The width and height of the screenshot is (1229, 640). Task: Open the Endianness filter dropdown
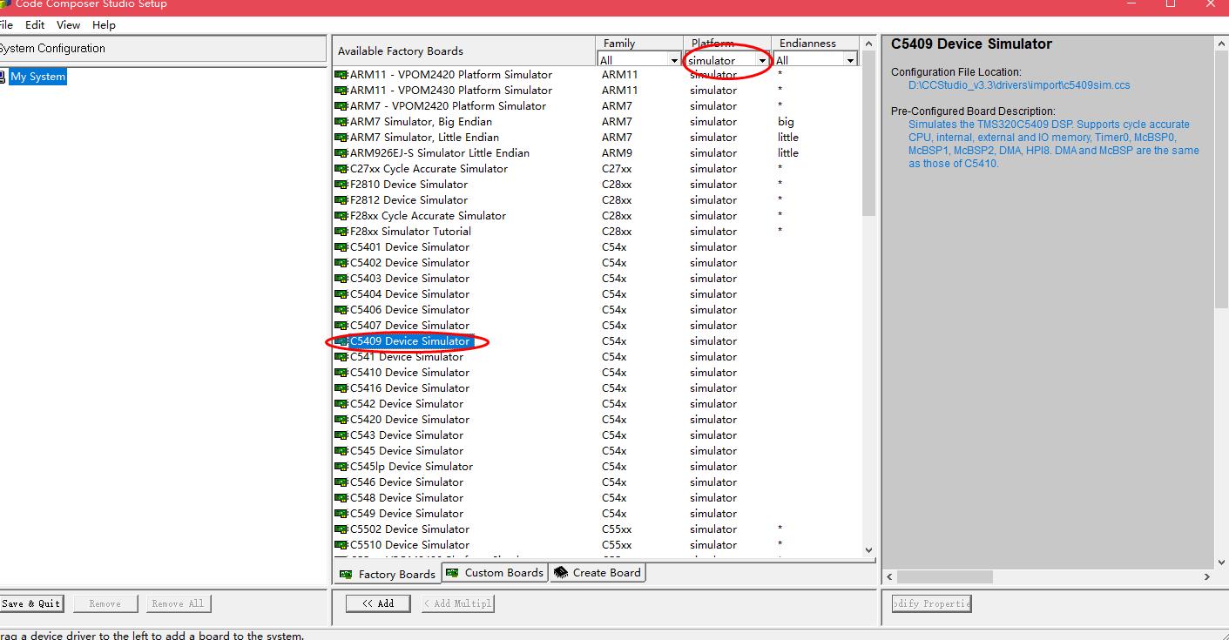coord(816,60)
